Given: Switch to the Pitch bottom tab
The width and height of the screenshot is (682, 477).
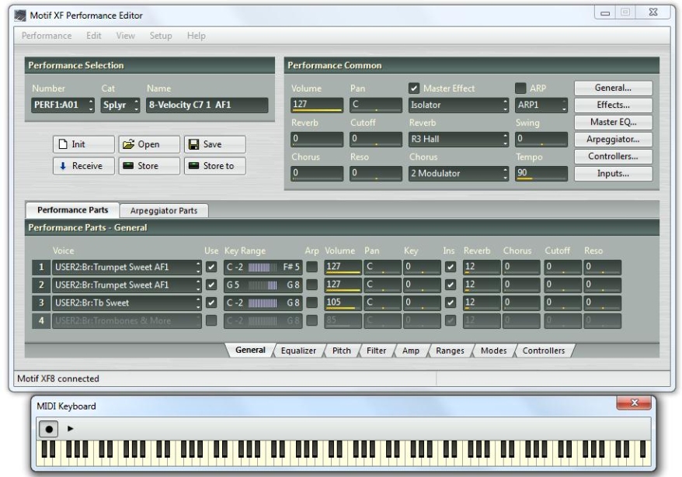Looking at the screenshot, I should (x=342, y=351).
